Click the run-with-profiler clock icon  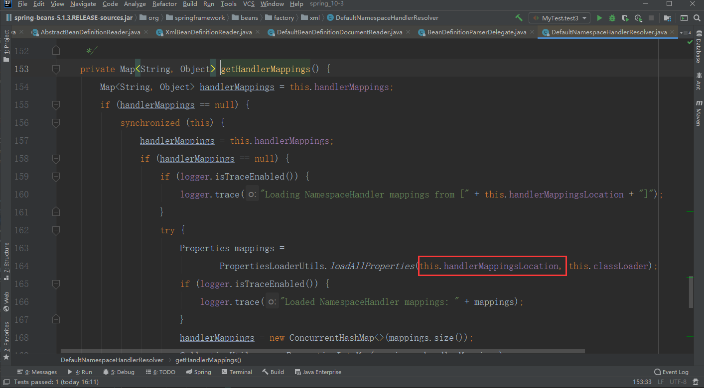click(638, 18)
